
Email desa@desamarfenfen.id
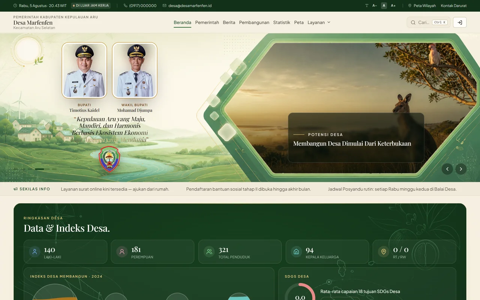pyautogui.click(x=190, y=6)
